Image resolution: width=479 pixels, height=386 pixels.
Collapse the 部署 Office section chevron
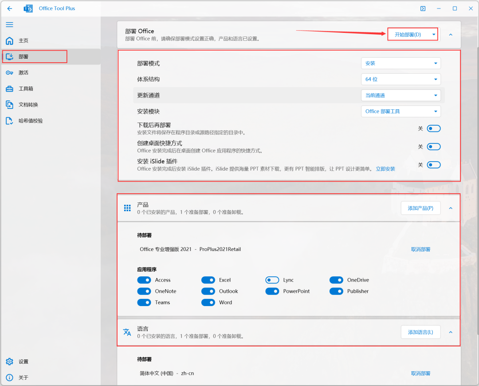tap(451, 35)
